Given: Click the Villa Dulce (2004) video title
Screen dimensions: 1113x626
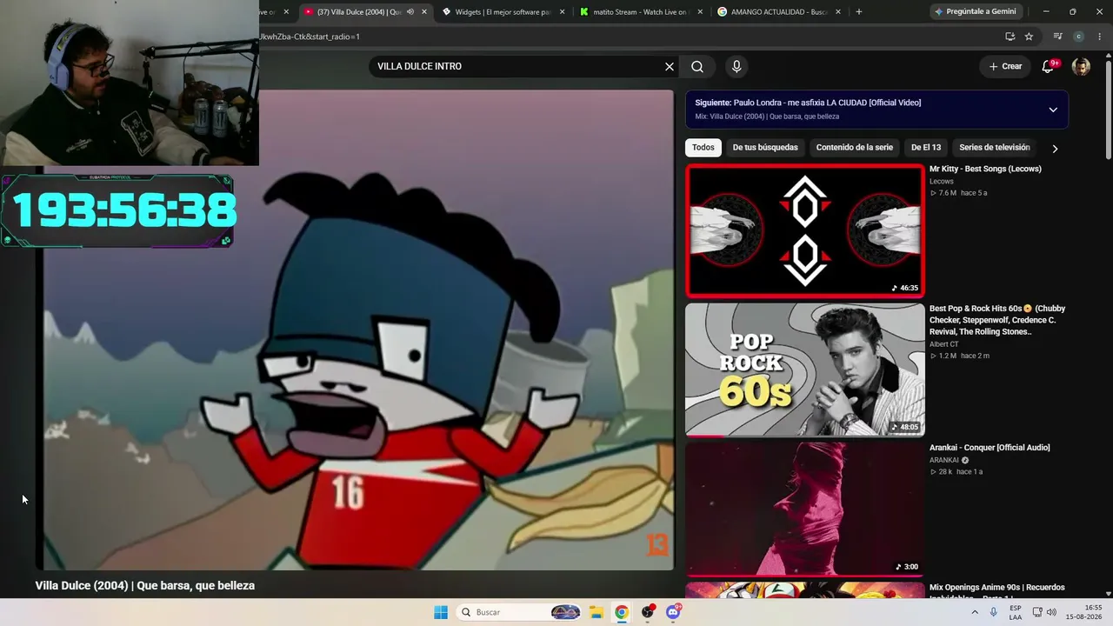Looking at the screenshot, I should 145,586.
